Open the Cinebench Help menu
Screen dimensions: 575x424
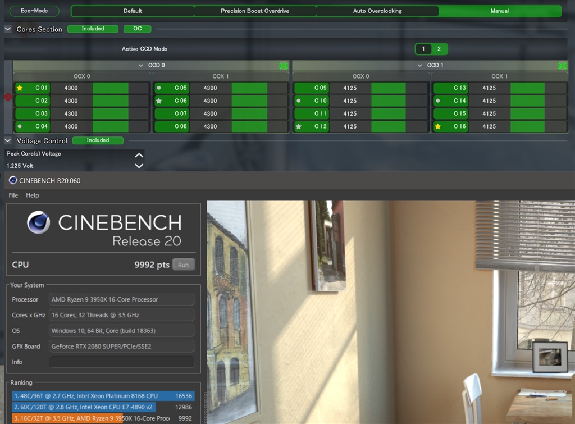click(32, 195)
